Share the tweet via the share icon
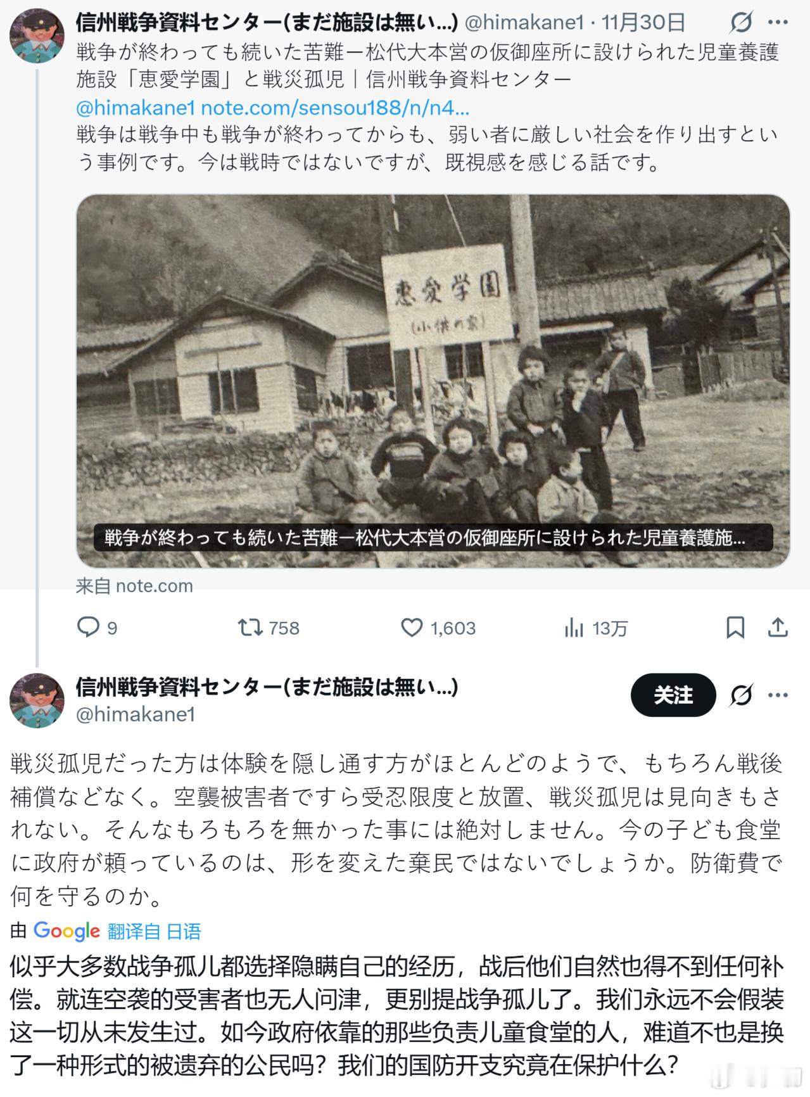Viewport: 810px width, 1097px height. [777, 628]
